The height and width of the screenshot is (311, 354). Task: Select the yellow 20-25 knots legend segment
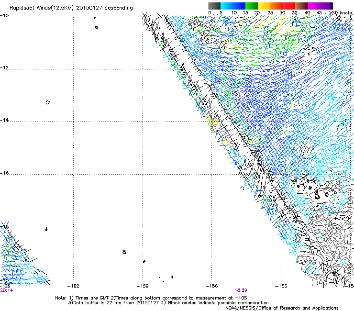(264, 6)
